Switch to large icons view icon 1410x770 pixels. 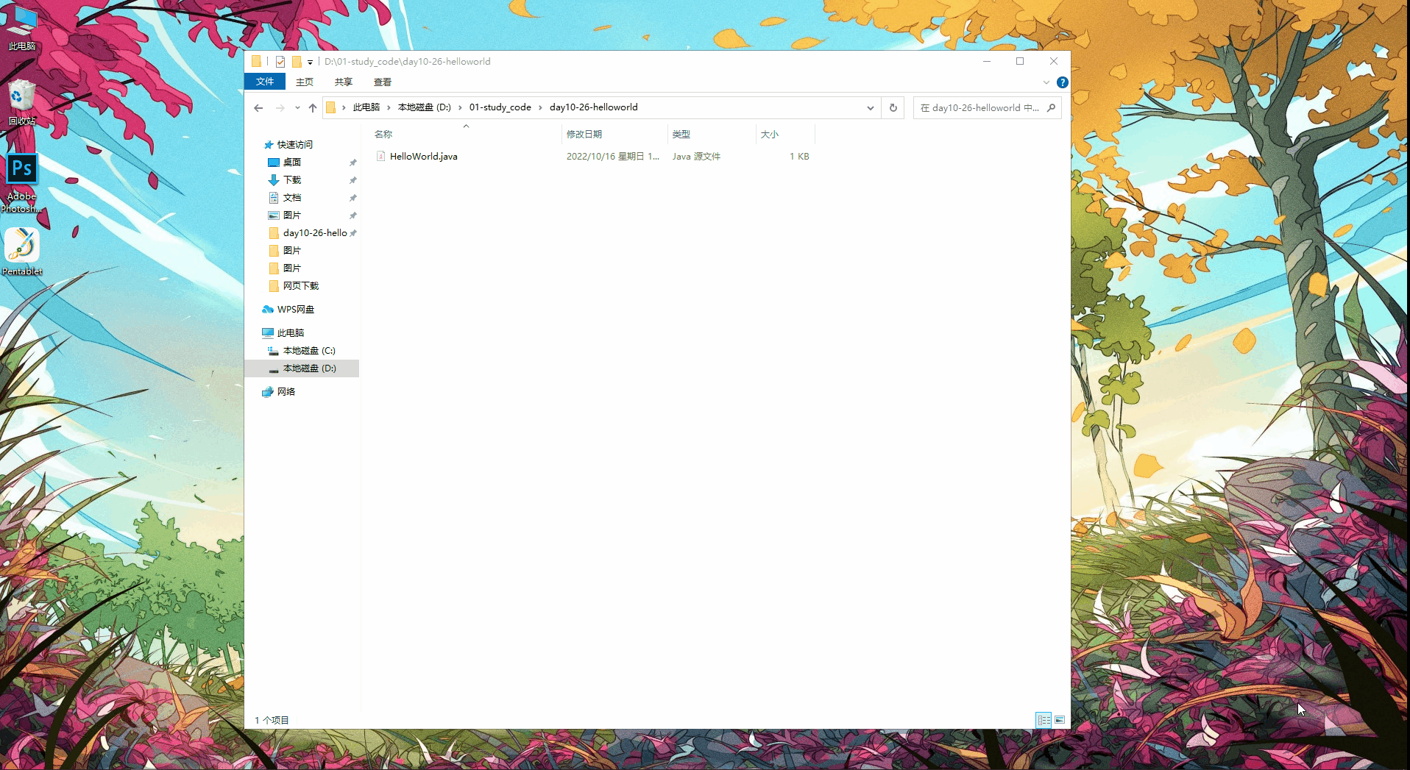1060,720
